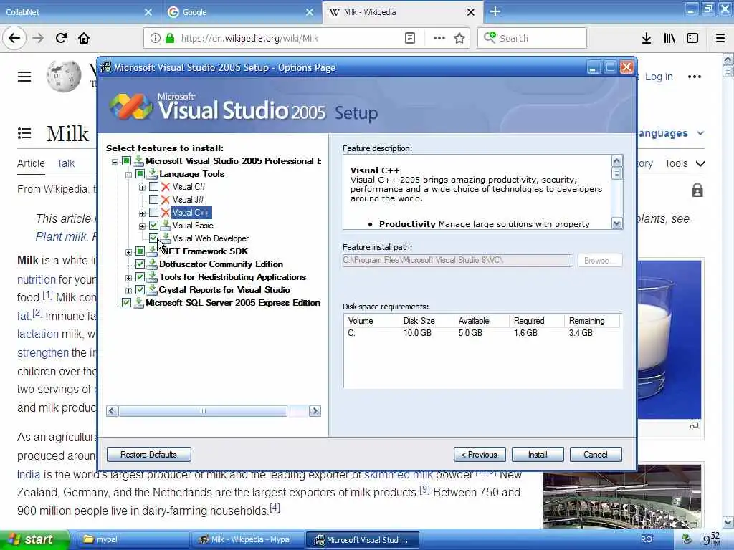Screen dimensions: 734x550
Task: Open Wikipedia personal tools three-dot menu
Action: (694, 77)
